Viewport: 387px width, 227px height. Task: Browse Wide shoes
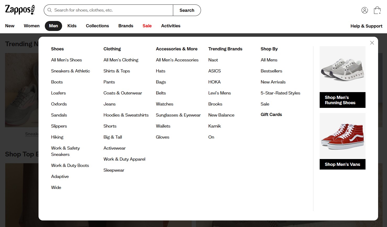56,187
